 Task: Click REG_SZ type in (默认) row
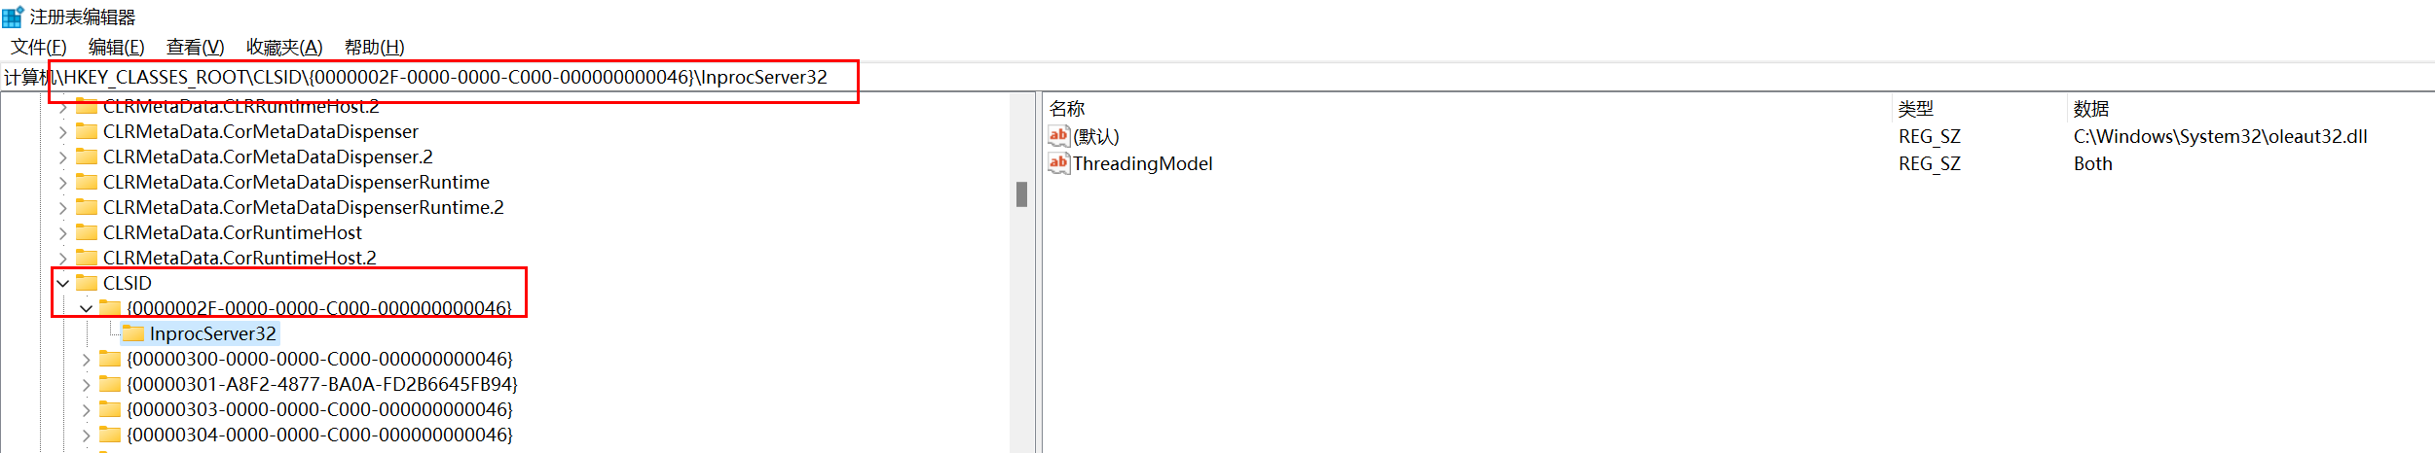click(x=1930, y=136)
